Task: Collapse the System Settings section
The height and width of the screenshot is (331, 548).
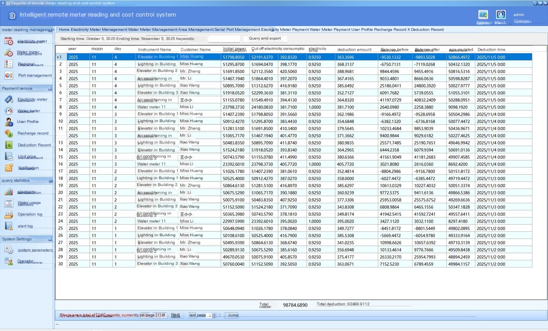Action: [50, 239]
